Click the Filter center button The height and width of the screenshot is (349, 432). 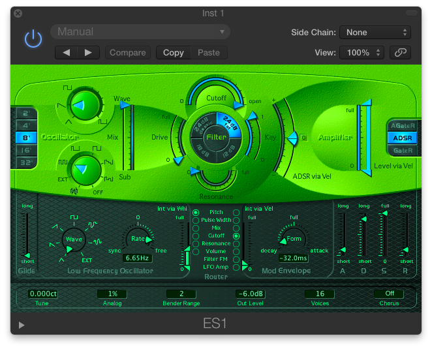(x=216, y=137)
